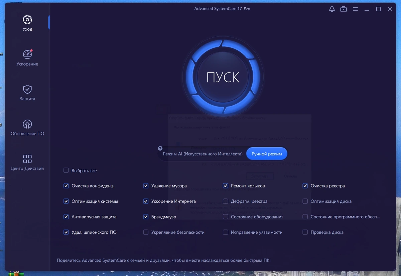Enable Состояние программного обесп... checkbox

(305, 217)
